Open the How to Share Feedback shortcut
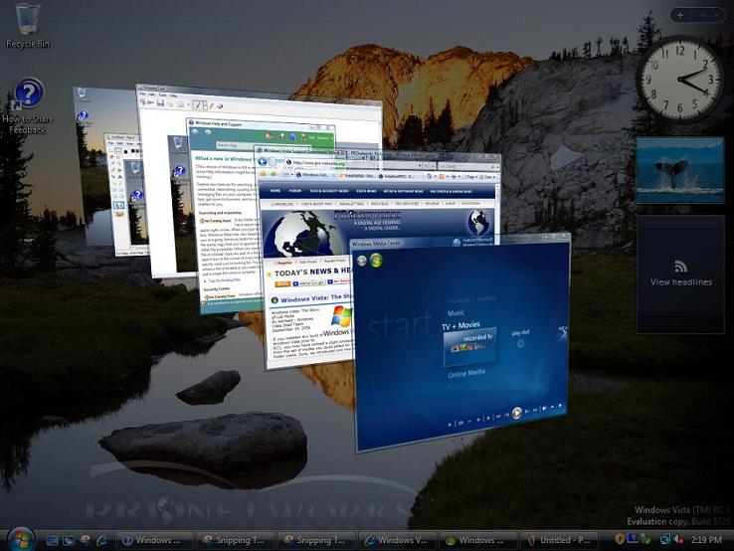Viewport: 734px width, 551px height. [29, 96]
